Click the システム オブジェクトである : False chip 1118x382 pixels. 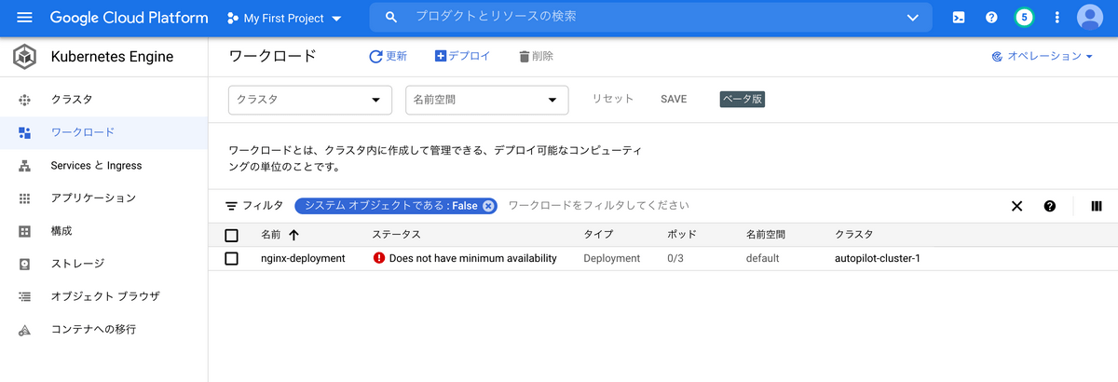pos(396,206)
